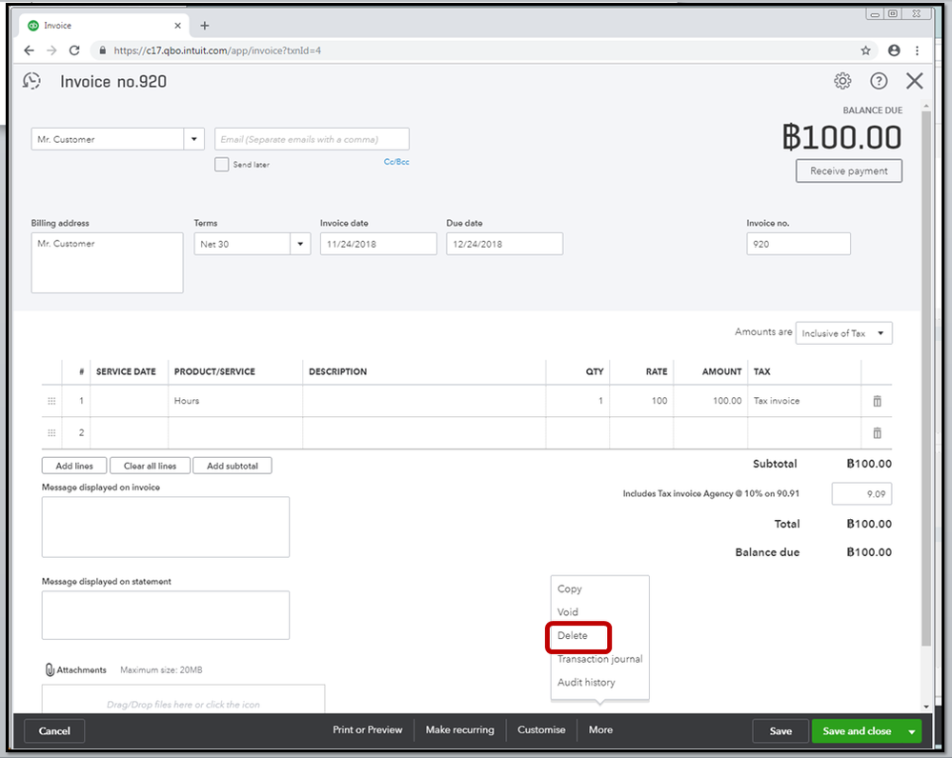This screenshot has width=952, height=758.
Task: Delete line 1 with the trash icon
Action: coord(877,401)
